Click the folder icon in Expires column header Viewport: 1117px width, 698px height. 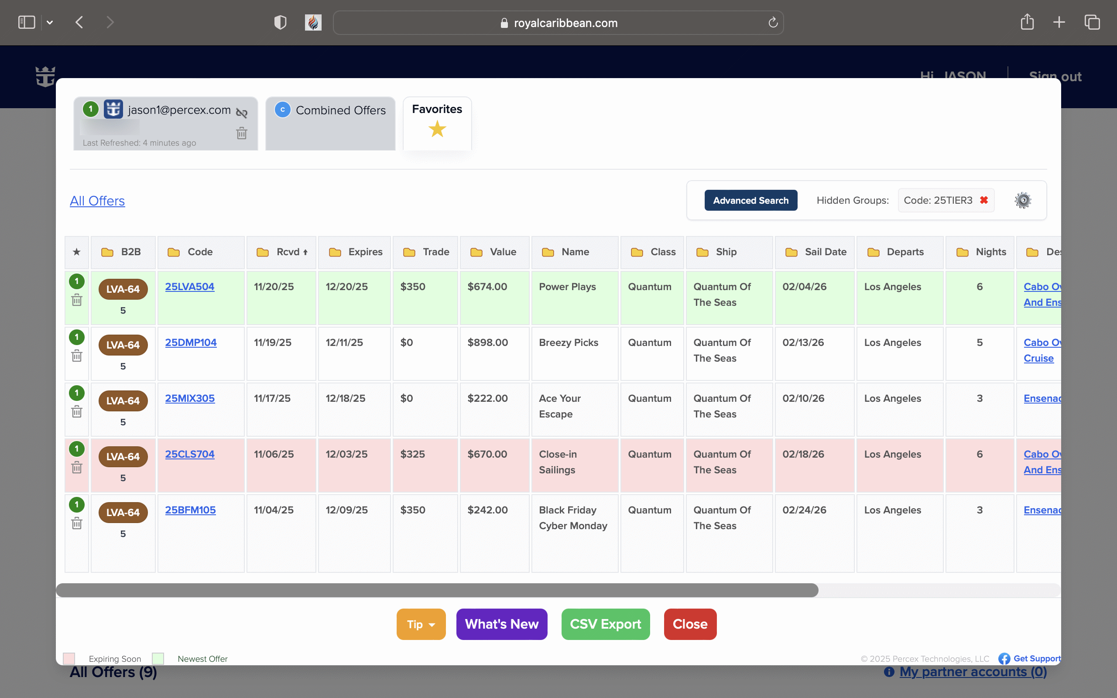tap(335, 252)
